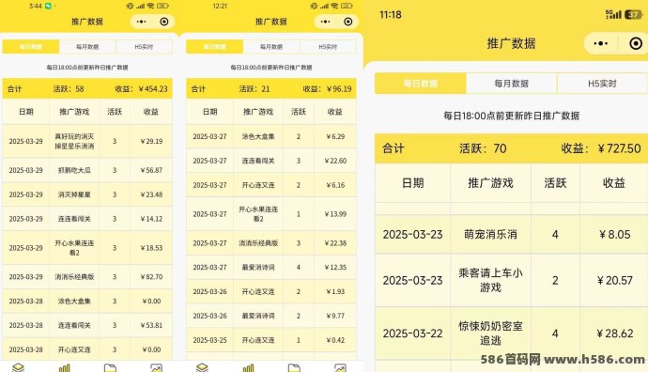Tap the circle close icon on the 12:21 screen
This screenshot has height=372, width=648.
coord(348,22)
